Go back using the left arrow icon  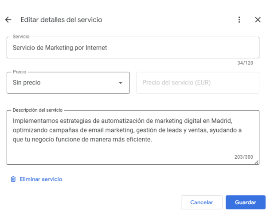(8, 20)
